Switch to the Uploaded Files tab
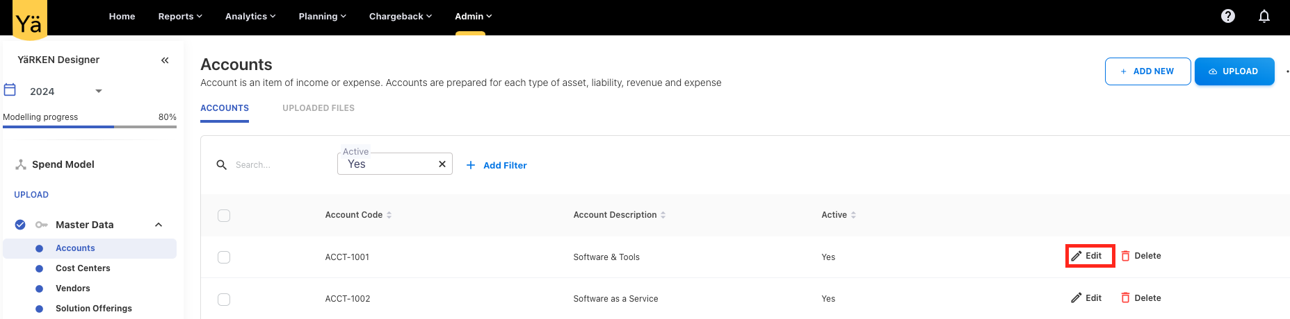 (319, 108)
